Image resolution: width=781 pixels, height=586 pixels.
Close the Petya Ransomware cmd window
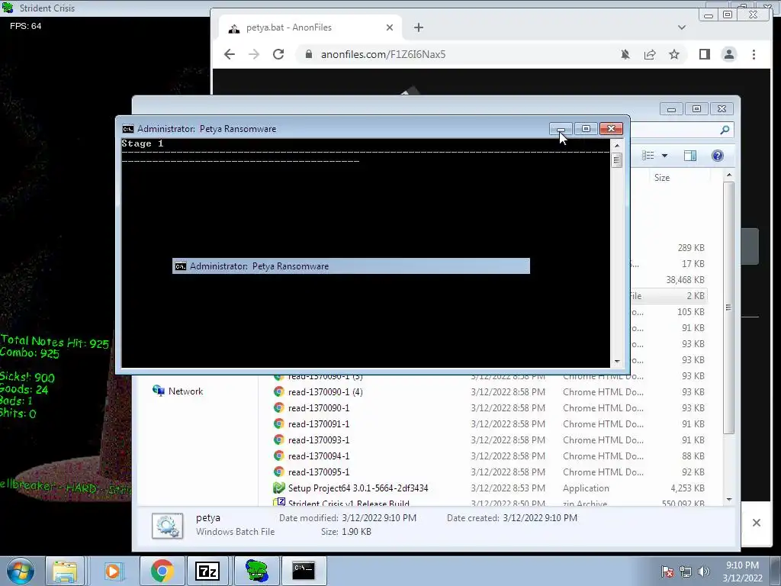(x=611, y=129)
